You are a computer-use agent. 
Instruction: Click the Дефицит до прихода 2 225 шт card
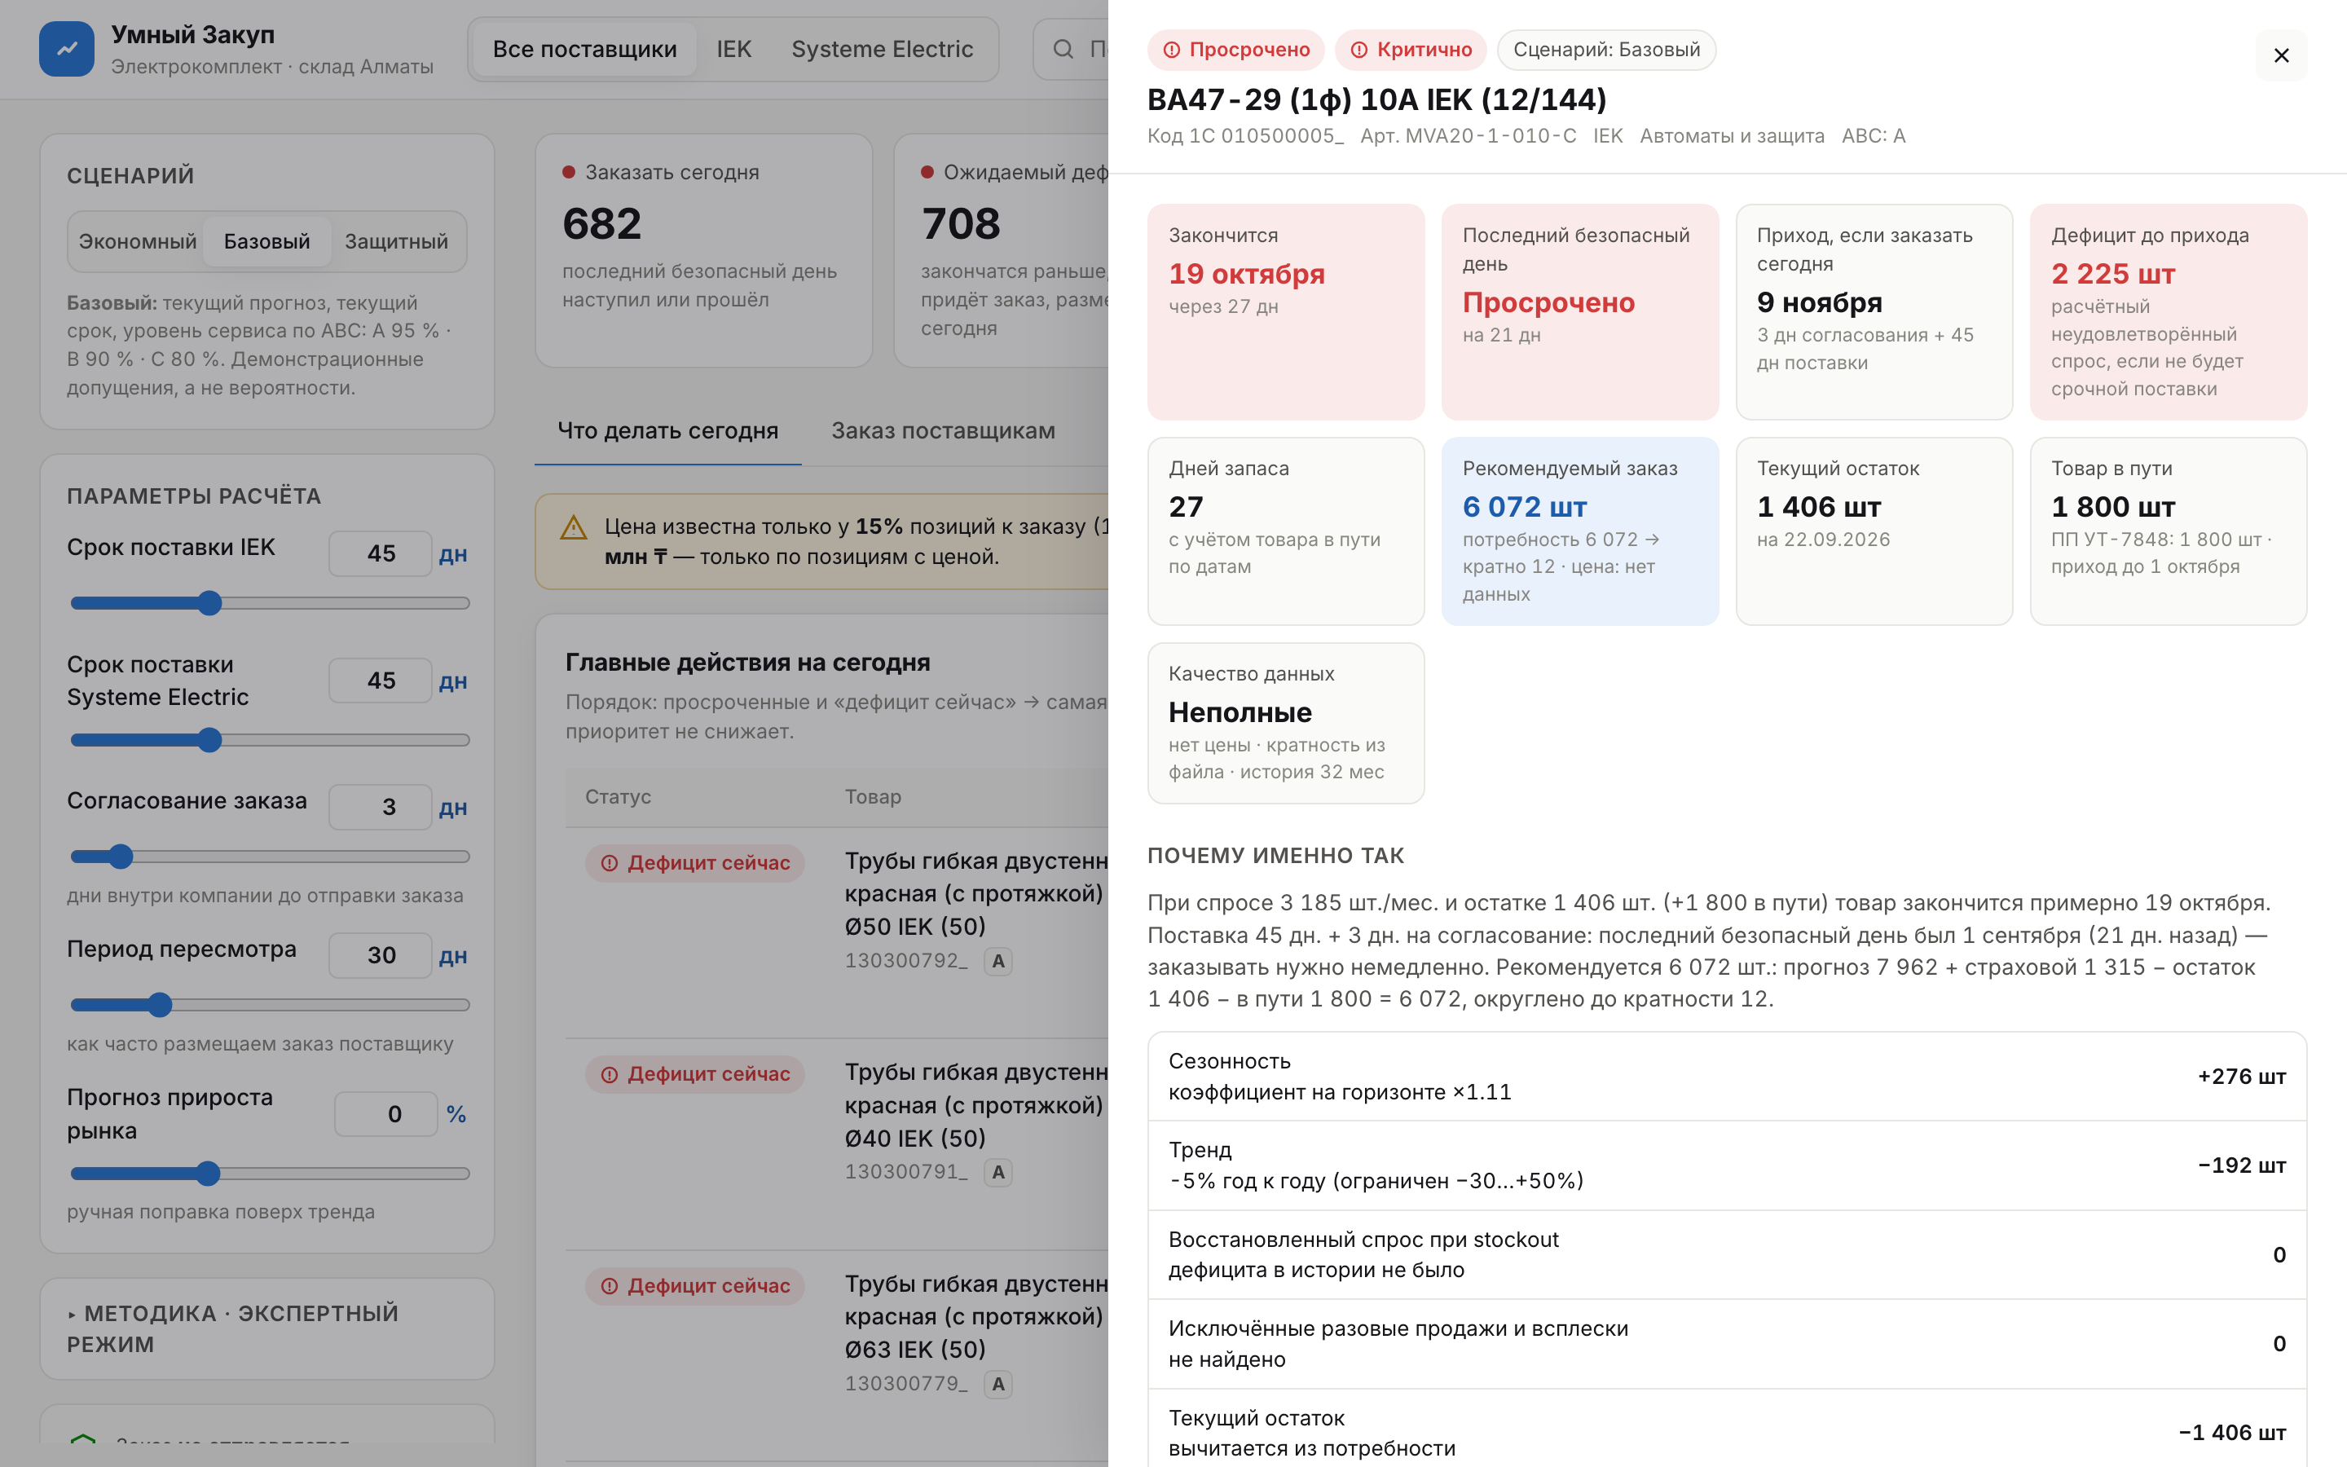[x=2168, y=311]
